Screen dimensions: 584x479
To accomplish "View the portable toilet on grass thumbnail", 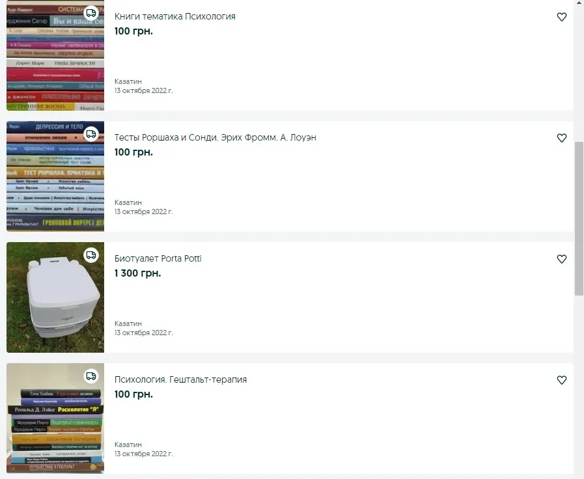I will 55,297.
